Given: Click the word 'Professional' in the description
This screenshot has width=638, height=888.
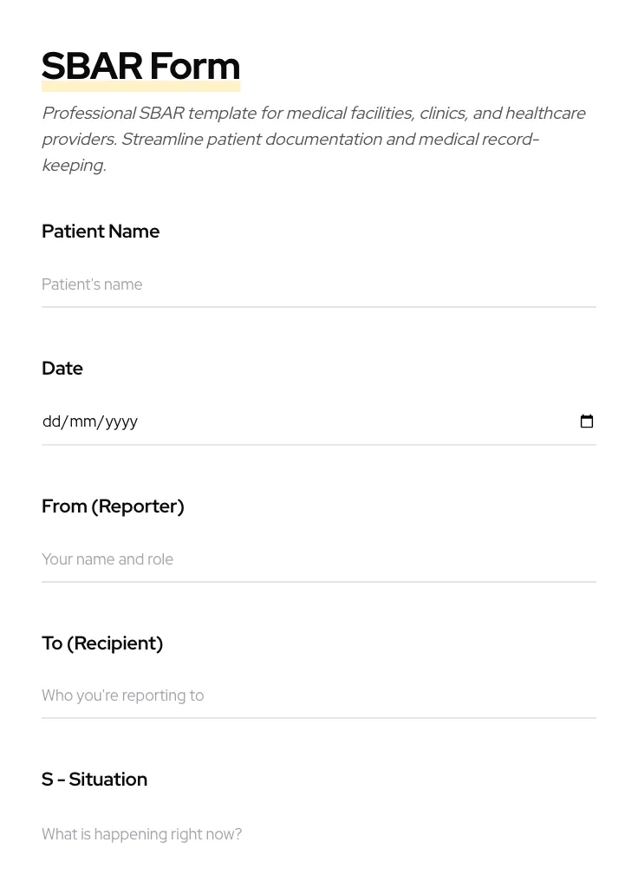Looking at the screenshot, I should pyautogui.click(x=88, y=114).
